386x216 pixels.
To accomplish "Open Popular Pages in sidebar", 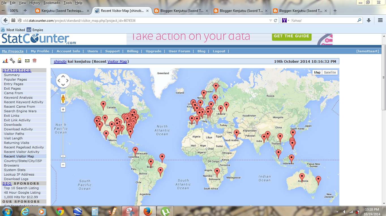I will click(x=16, y=79).
